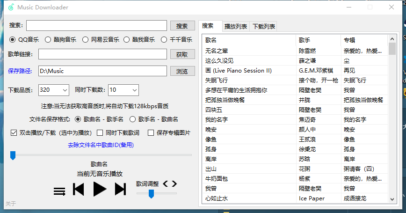
Task: Click the D:\Music save path field
Action: 102,71
